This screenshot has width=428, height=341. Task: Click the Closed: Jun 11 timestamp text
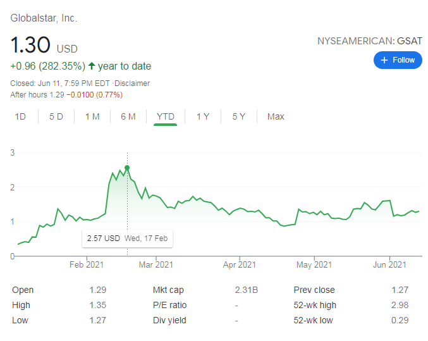[x=60, y=84]
